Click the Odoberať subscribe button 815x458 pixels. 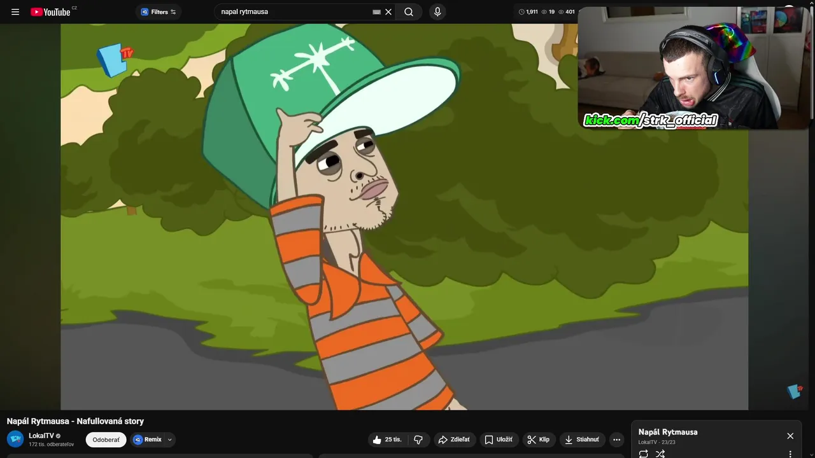coord(106,440)
